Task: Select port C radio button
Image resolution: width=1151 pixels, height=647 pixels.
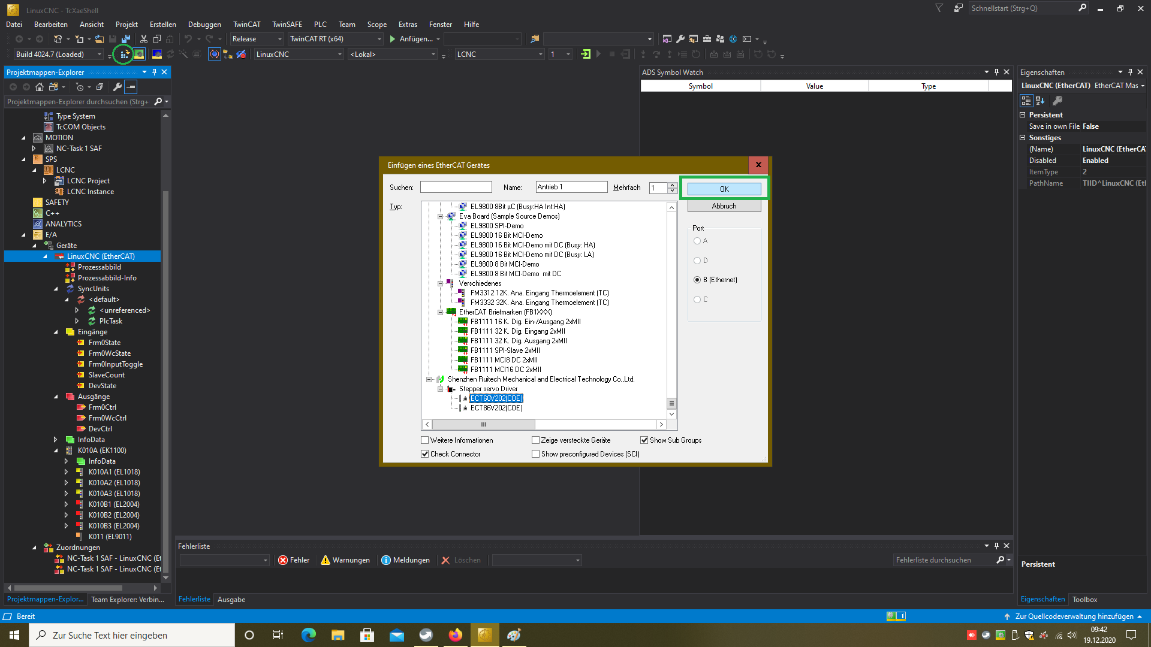Action: tap(697, 300)
